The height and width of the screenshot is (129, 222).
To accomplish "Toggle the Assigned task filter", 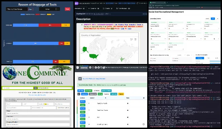I will 84,94.
